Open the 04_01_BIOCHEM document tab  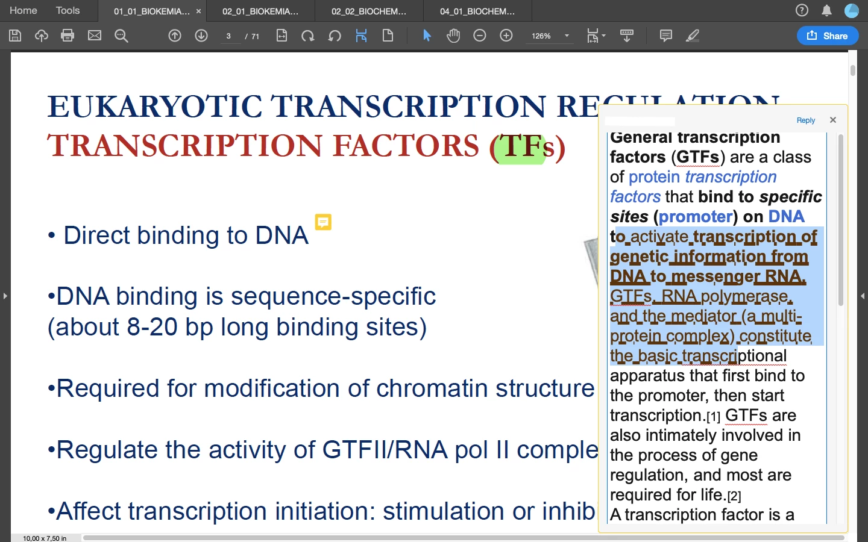(477, 11)
